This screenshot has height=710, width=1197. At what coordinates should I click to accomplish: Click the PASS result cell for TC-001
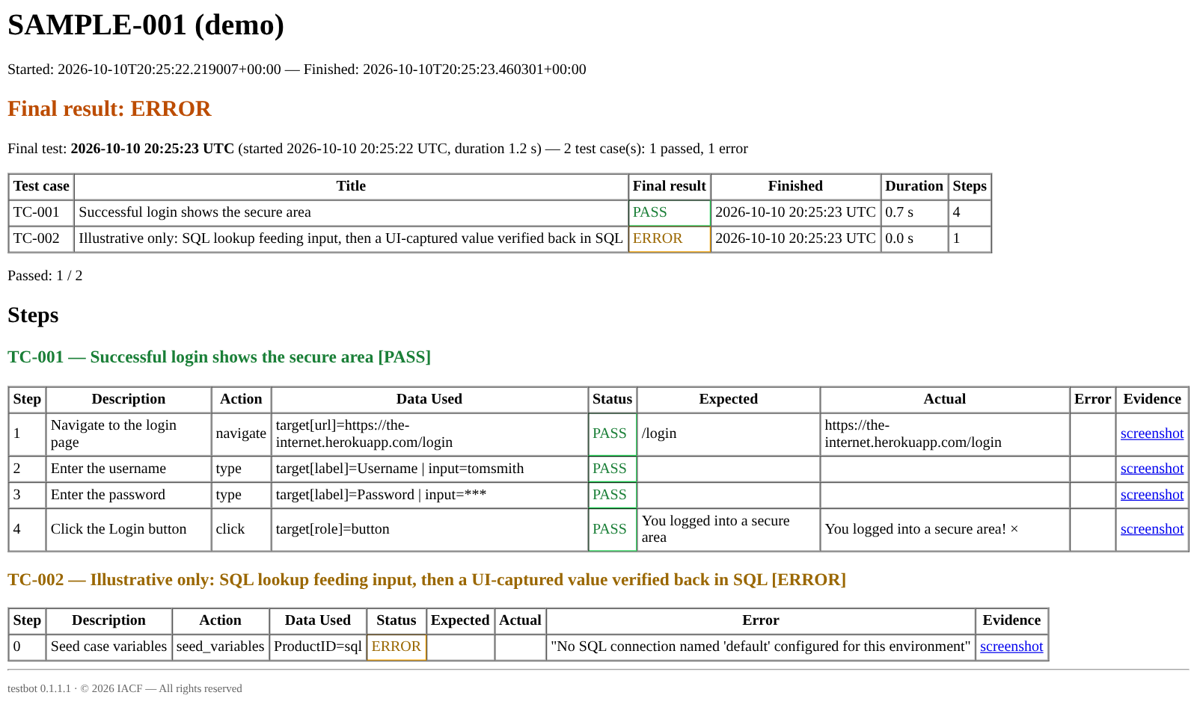click(x=670, y=212)
